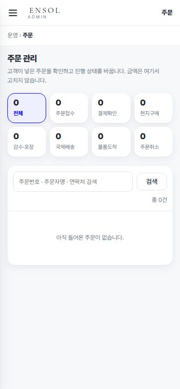Filter orders by 결제확인 status

tap(111, 108)
